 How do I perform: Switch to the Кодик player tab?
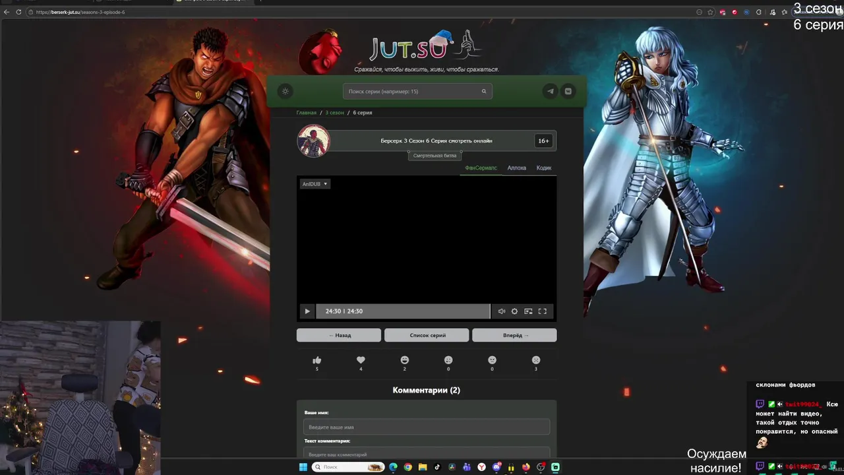tap(544, 168)
